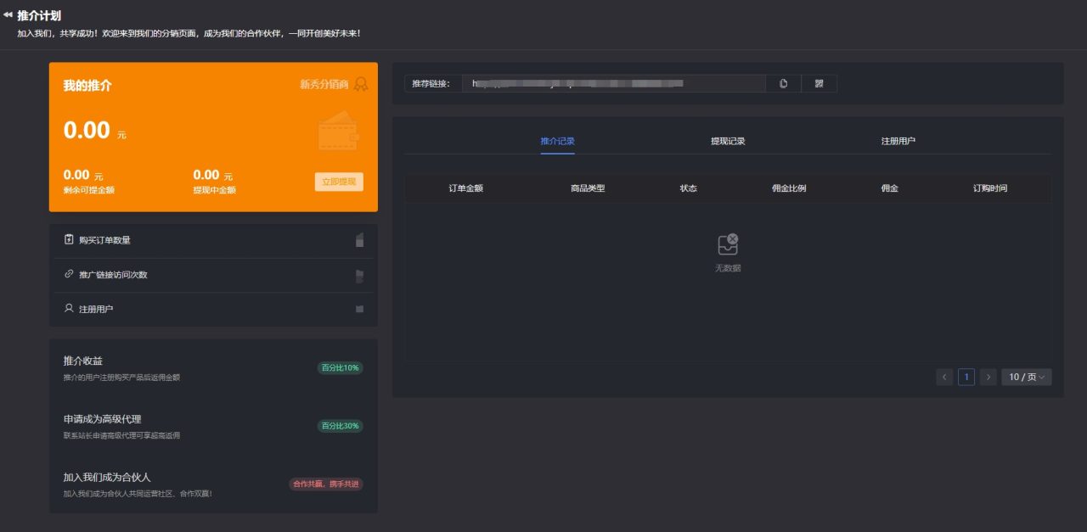The width and height of the screenshot is (1087, 532).
Task: Click the back arrow beside 推介计划
Action: [x=8, y=15]
